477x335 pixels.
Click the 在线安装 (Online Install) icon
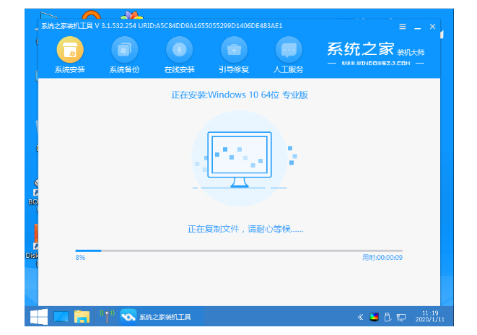coord(180,51)
